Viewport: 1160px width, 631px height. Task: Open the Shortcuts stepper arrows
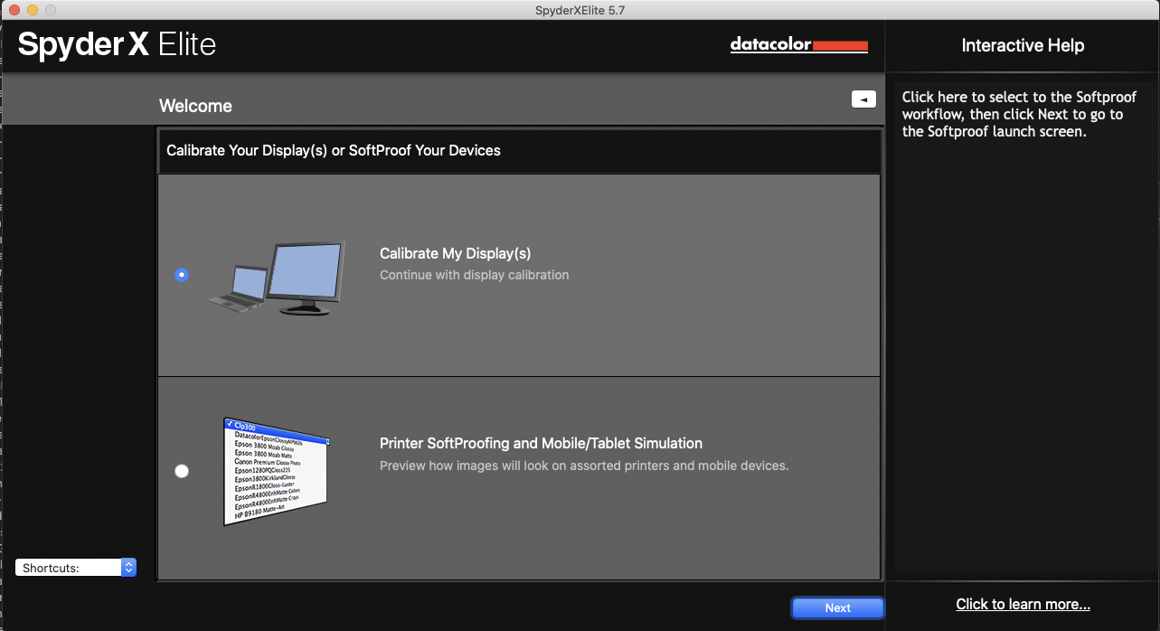point(129,567)
